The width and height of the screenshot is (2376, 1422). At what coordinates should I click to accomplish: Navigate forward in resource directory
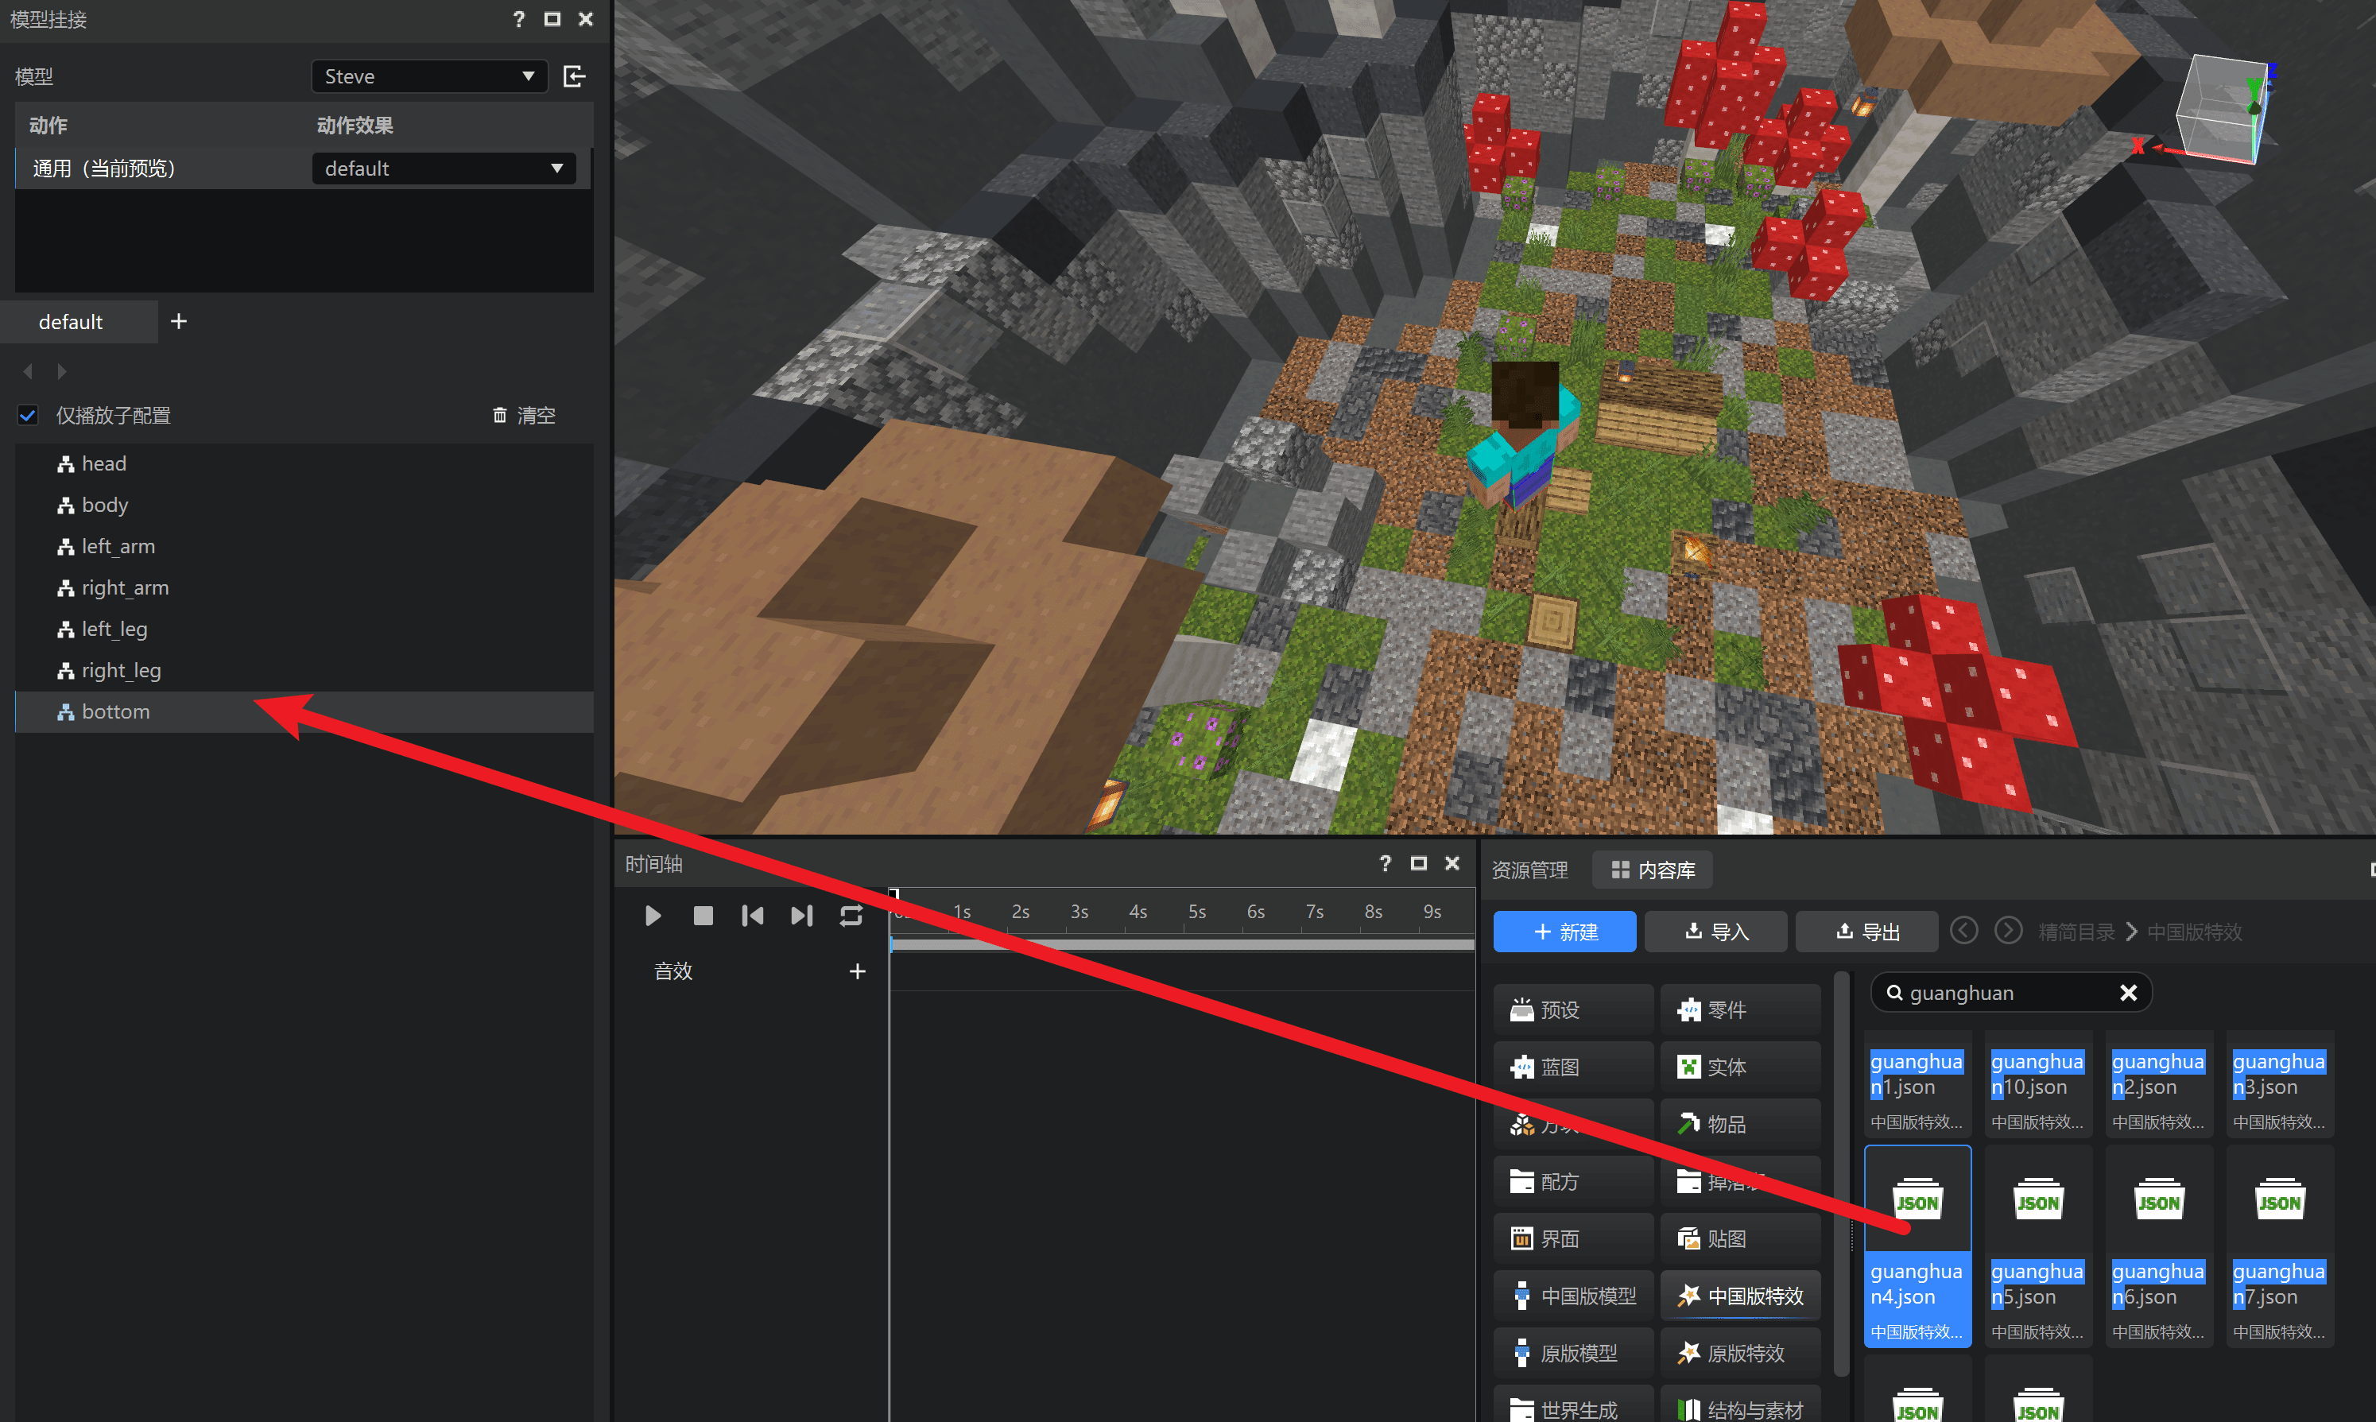(x=2009, y=931)
